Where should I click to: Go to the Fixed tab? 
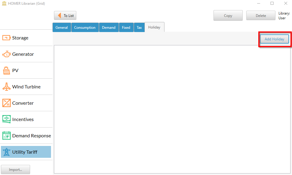tap(126, 27)
